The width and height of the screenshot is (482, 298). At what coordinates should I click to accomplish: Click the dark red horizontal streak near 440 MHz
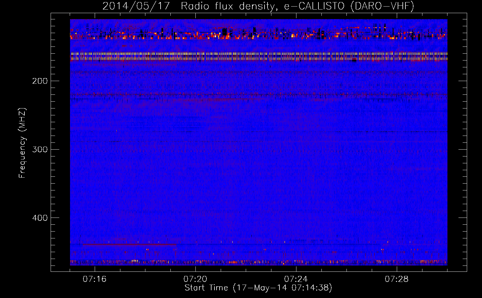click(129, 244)
